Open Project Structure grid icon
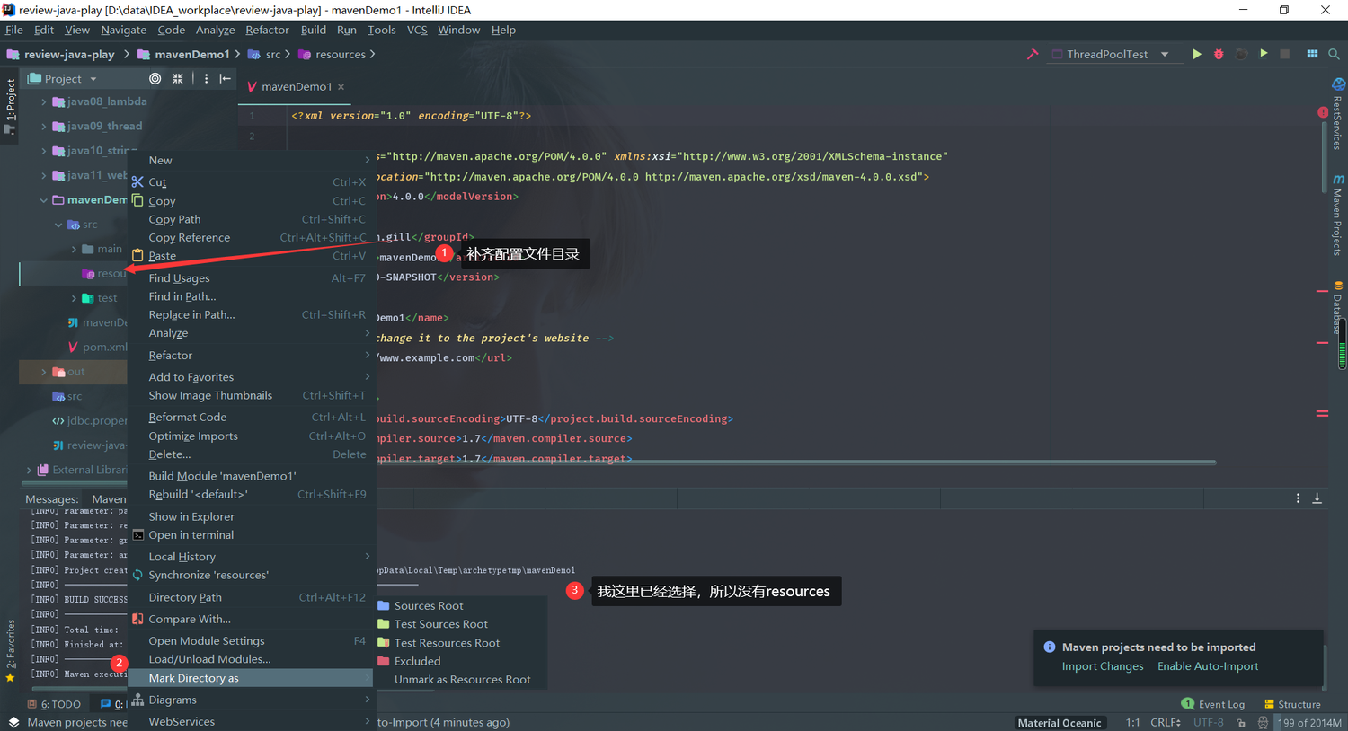The width and height of the screenshot is (1348, 731). 1312,54
